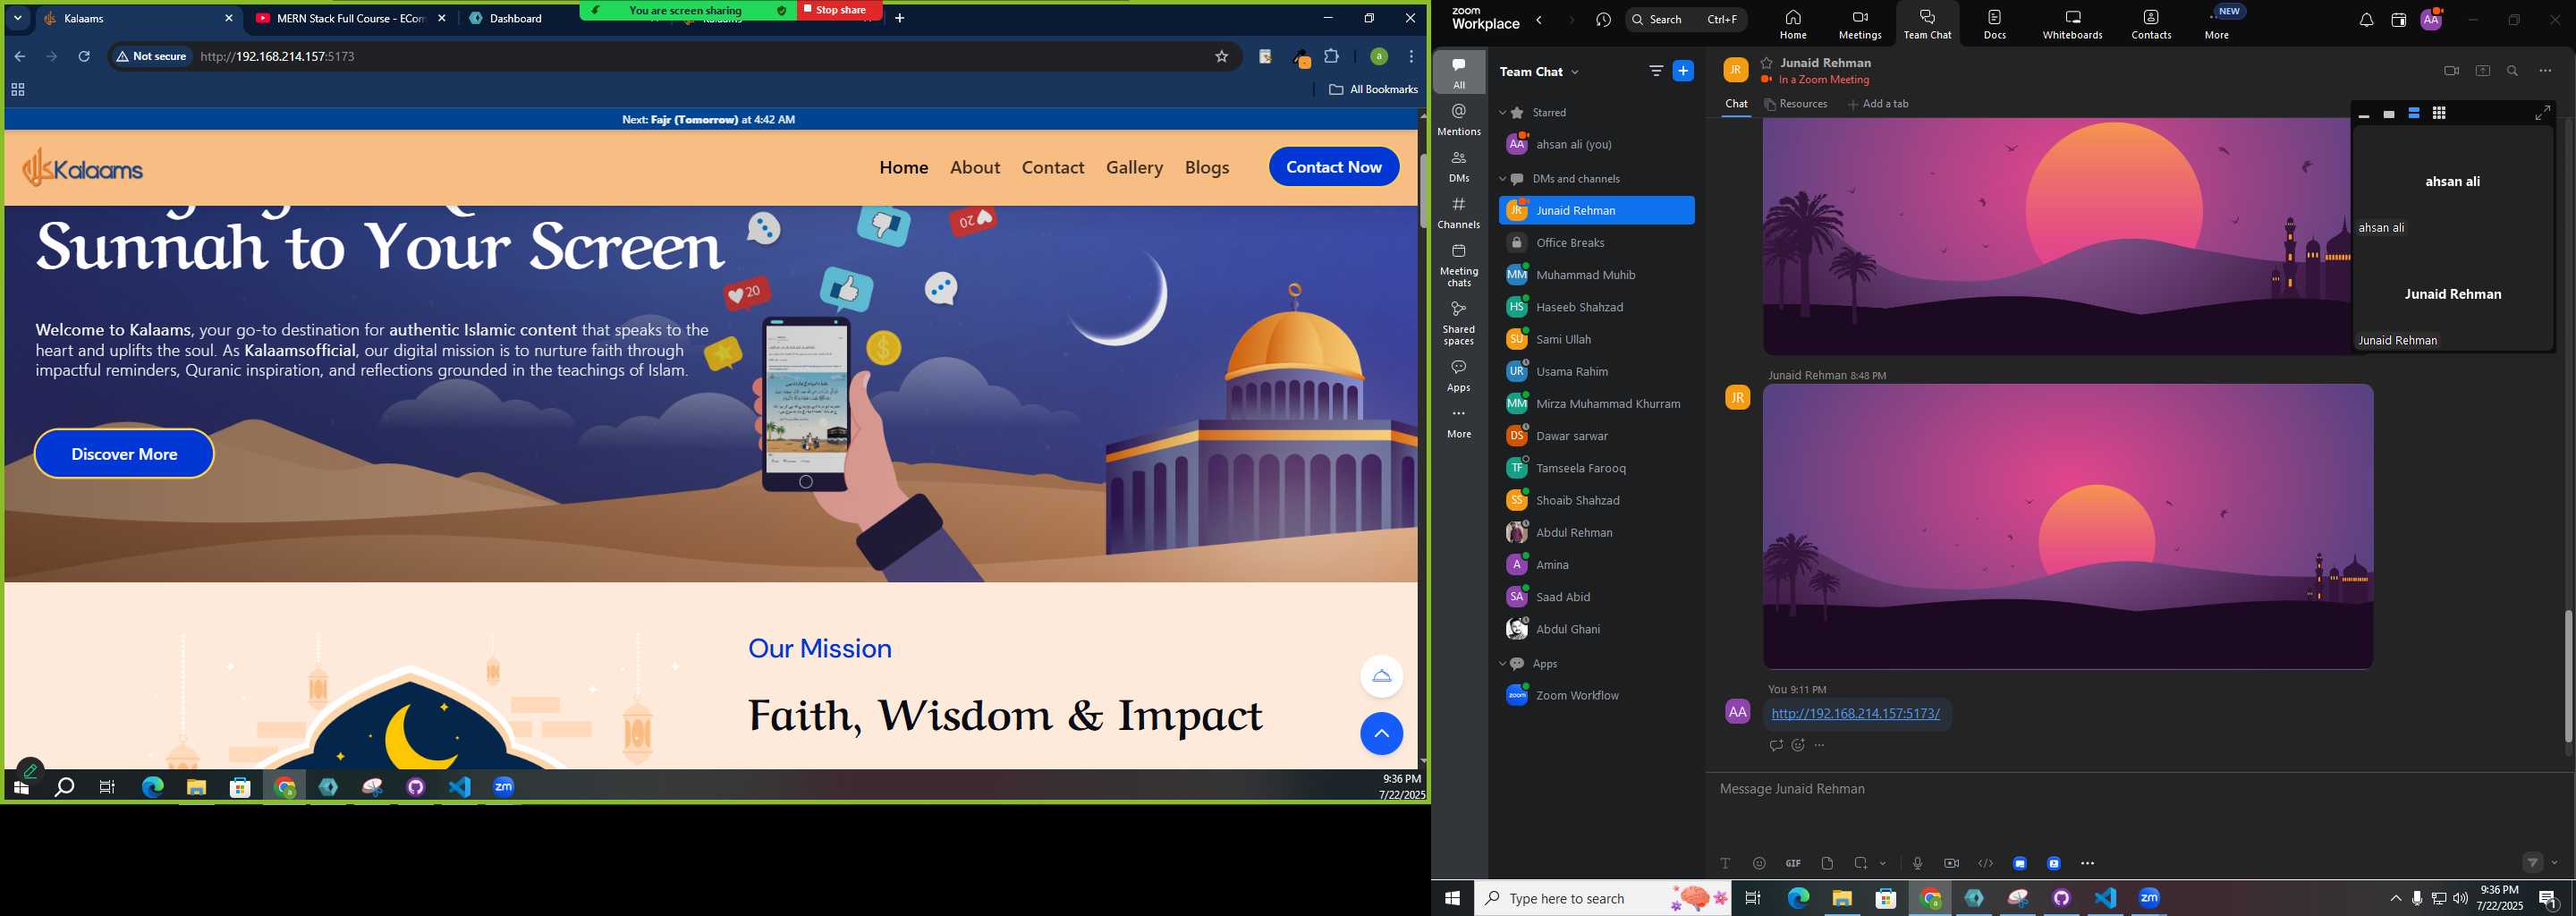Open the 192.168.214.157:5173 link in chat
This screenshot has height=916, width=2576.
coord(1855,714)
